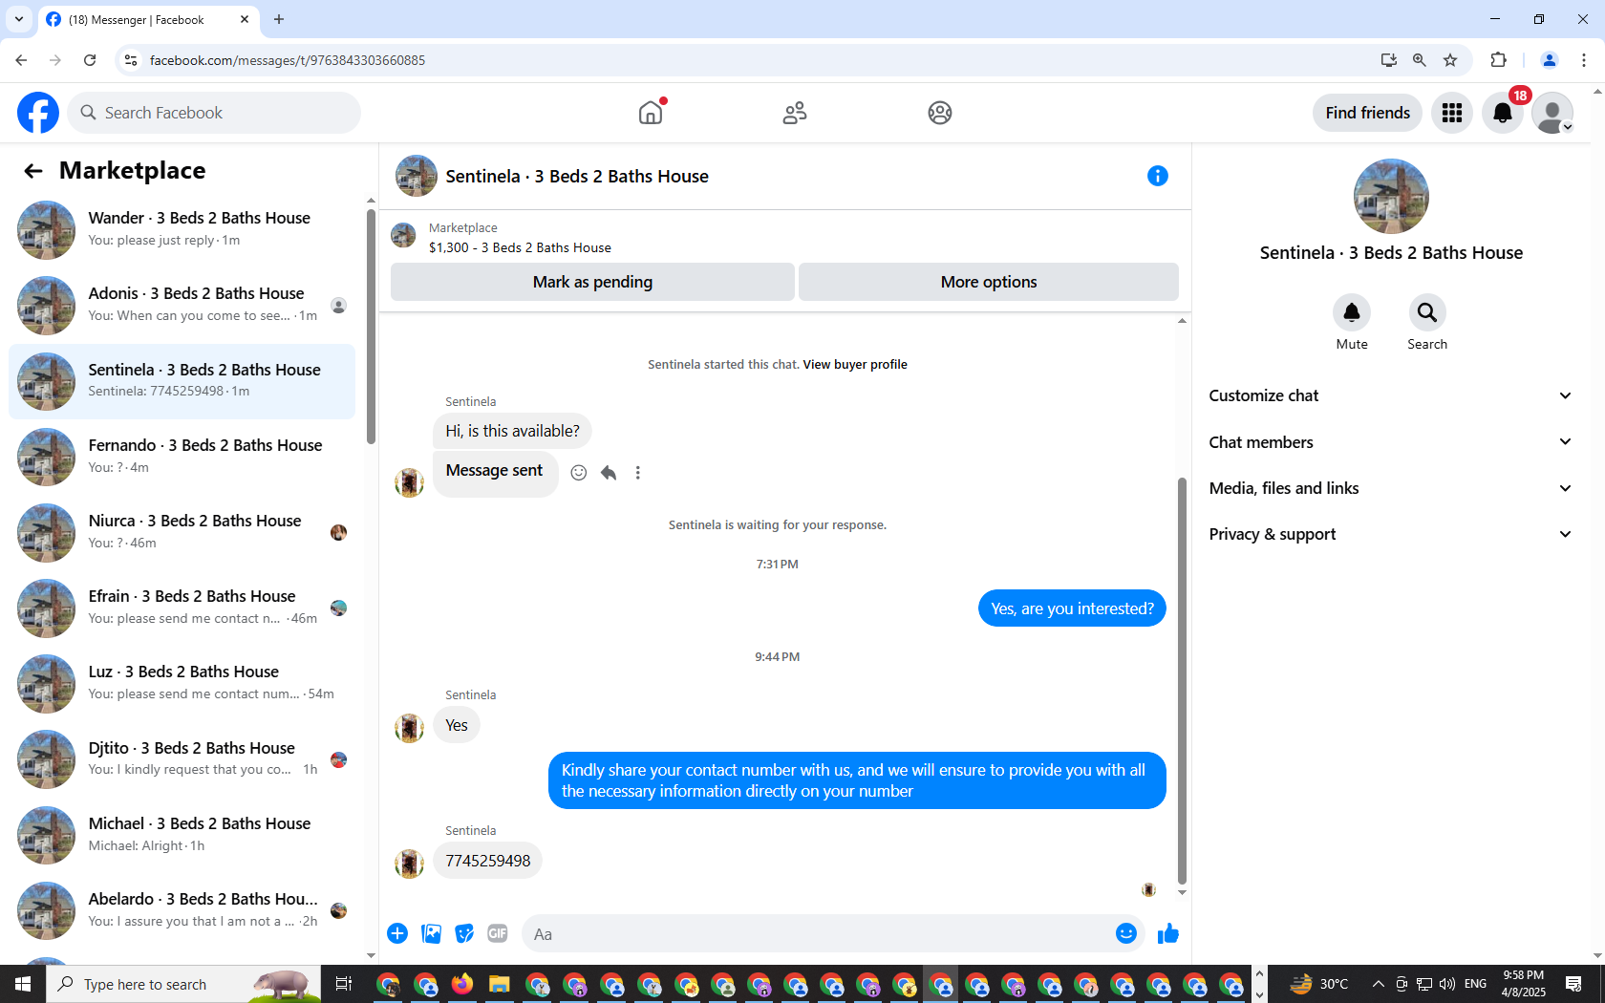
Task: Open Fernando conversation
Action: click(182, 457)
